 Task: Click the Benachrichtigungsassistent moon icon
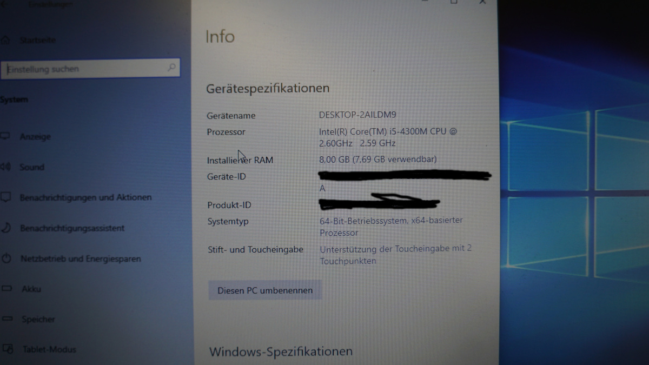pyautogui.click(x=5, y=228)
